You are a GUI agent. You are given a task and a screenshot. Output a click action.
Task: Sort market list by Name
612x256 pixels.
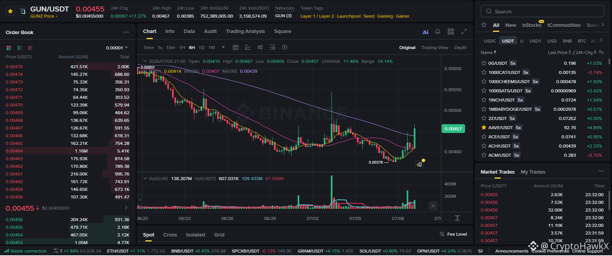pos(488,53)
